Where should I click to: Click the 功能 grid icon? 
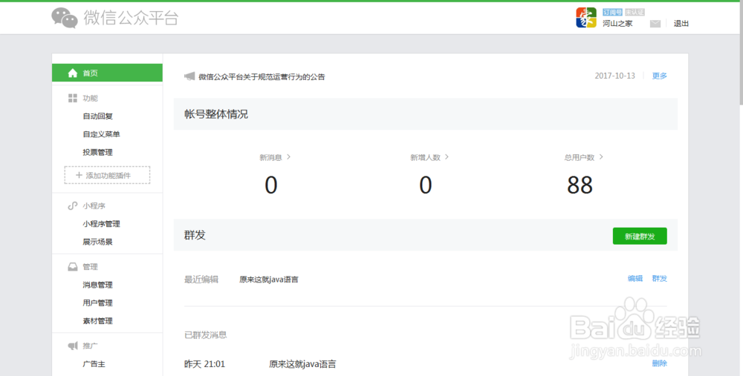click(x=73, y=98)
